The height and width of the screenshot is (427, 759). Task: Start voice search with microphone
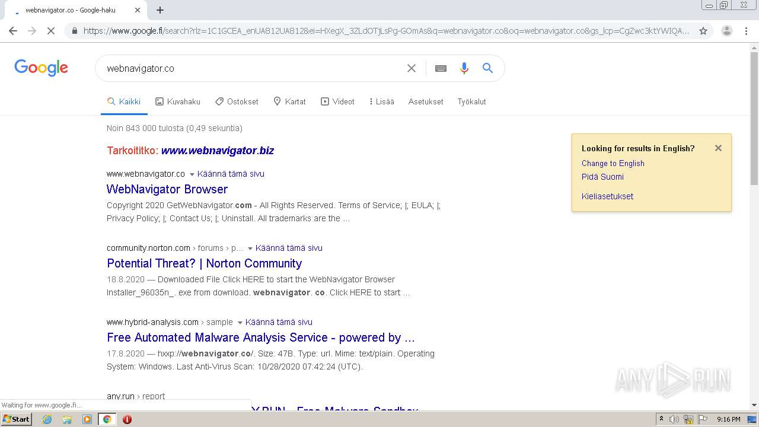(464, 68)
